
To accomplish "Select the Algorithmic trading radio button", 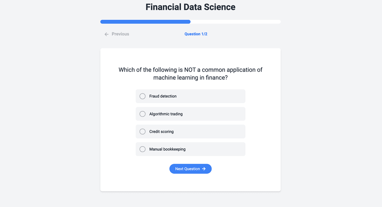I will [142, 114].
